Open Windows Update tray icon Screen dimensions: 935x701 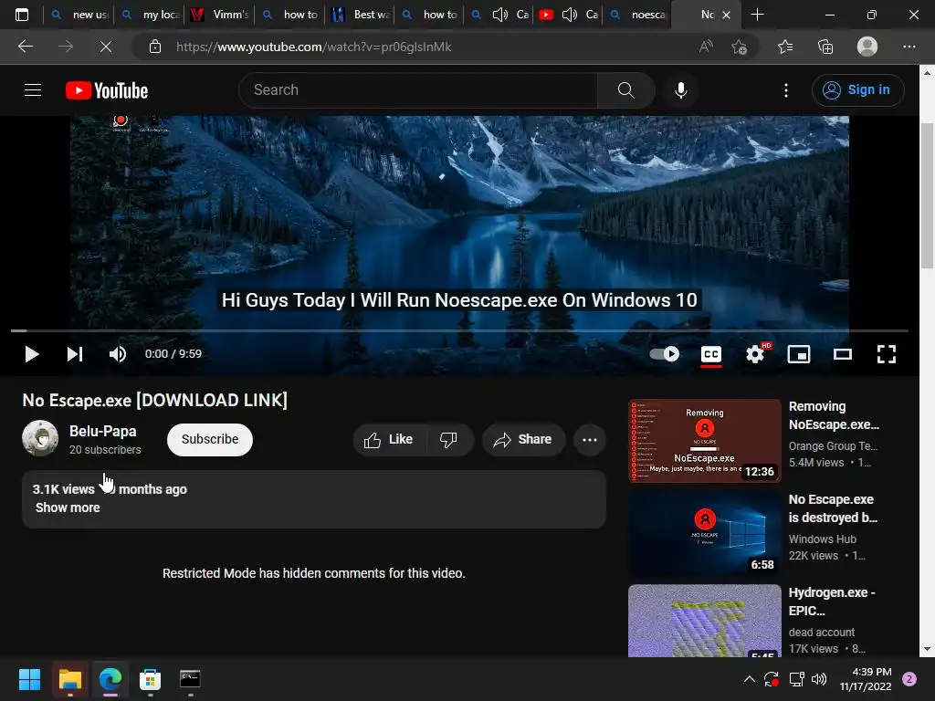[x=772, y=679]
